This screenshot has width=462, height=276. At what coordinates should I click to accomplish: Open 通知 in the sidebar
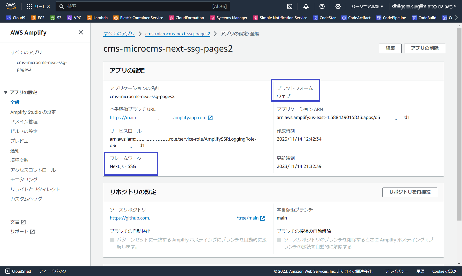[15, 151]
